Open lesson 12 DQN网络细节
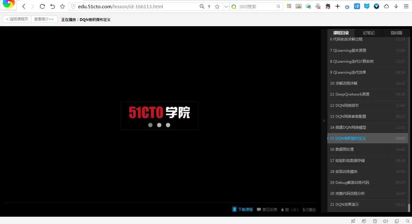Screen dimensions: 412x224 coord(368,105)
